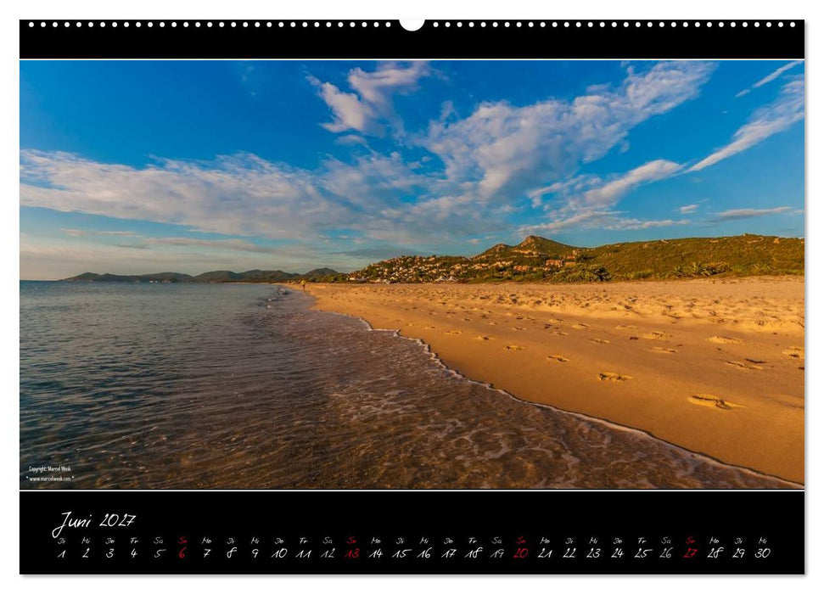Select the red Sunday date 6
Viewport: 824px width, 594px height.
pos(182,553)
